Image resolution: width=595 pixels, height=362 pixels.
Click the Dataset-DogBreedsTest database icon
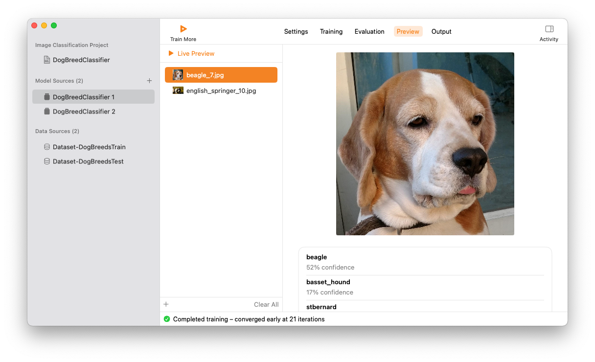coord(47,161)
